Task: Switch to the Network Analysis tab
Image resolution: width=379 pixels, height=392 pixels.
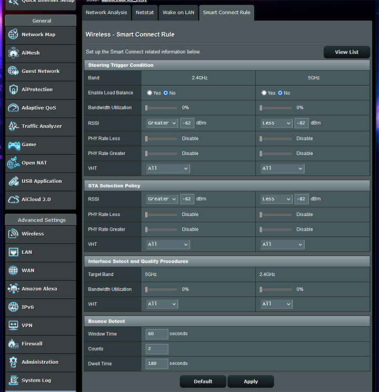Action: tap(106, 12)
